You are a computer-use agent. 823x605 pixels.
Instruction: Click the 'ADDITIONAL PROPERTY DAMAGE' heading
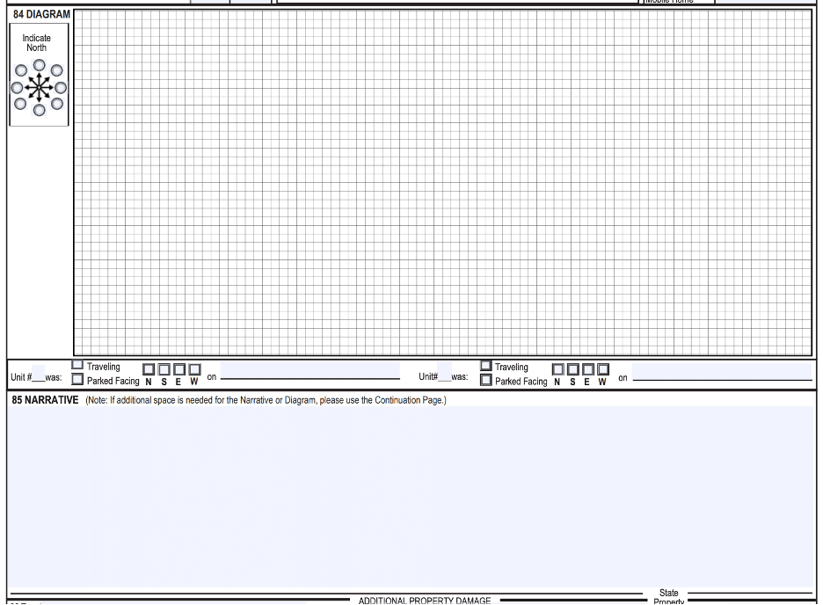click(425, 601)
